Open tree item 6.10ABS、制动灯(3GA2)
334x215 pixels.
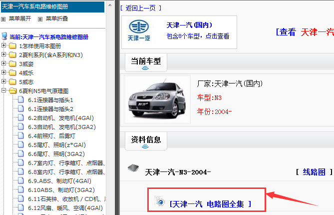pyautogui.click(x=61, y=190)
